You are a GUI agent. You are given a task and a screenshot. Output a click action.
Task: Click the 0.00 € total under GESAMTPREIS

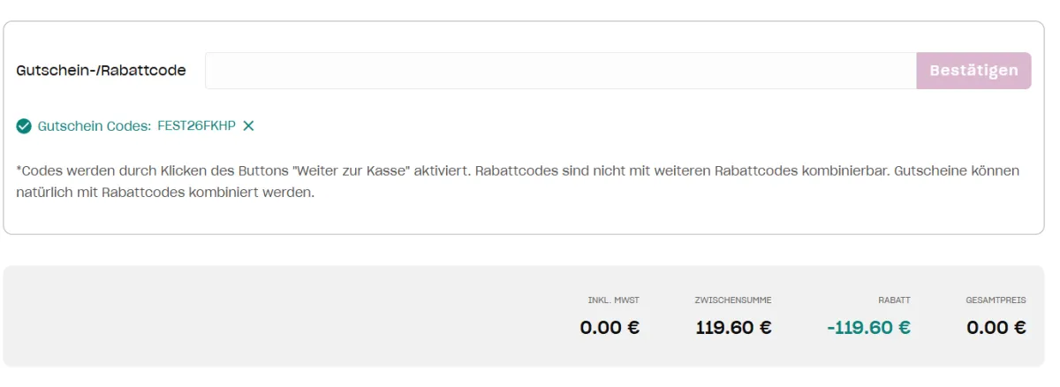coord(996,328)
